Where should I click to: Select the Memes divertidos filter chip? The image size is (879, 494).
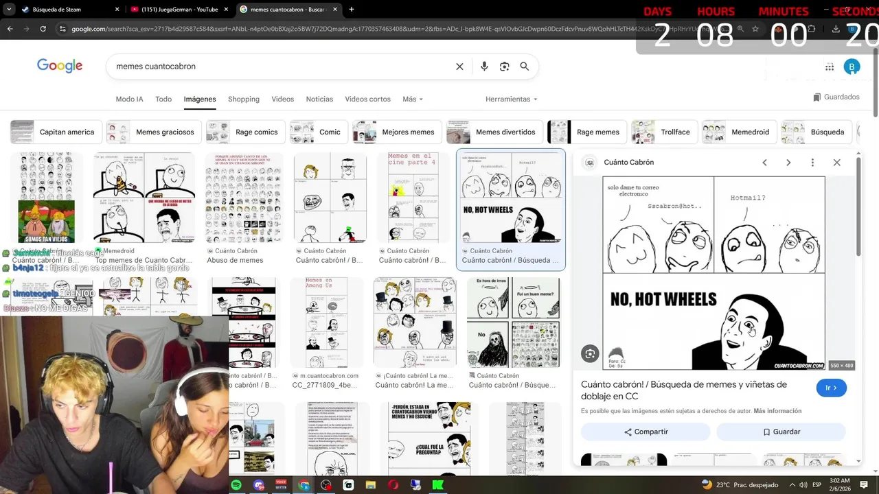pos(494,132)
